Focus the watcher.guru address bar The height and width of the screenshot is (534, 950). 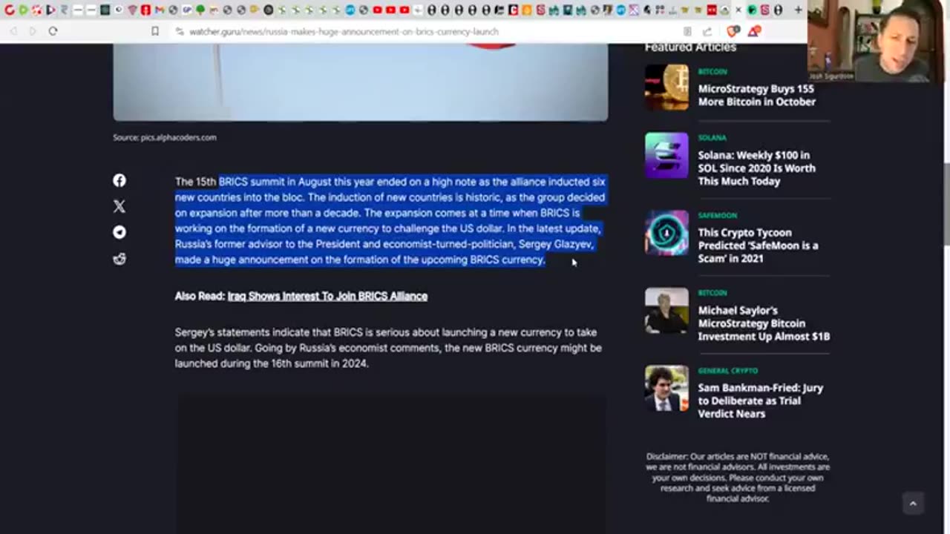point(344,32)
